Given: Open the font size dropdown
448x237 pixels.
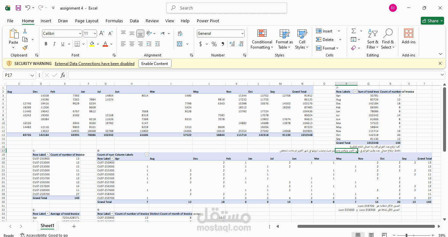Looking at the screenshot, I should (94, 33).
